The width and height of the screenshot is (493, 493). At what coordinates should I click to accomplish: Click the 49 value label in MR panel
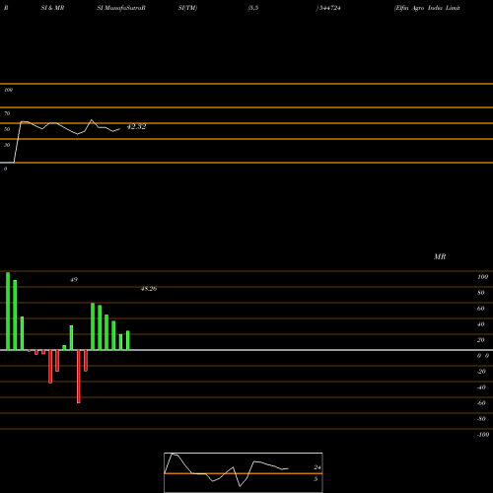pyautogui.click(x=74, y=280)
